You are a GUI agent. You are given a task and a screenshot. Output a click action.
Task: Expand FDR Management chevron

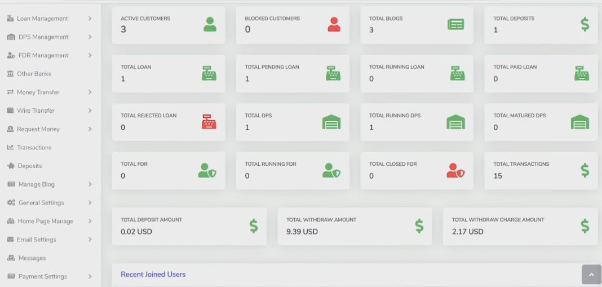tap(90, 55)
